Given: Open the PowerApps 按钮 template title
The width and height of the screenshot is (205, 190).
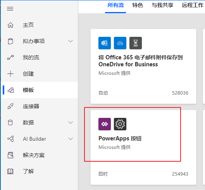Looking at the screenshot, I should pos(120,138).
